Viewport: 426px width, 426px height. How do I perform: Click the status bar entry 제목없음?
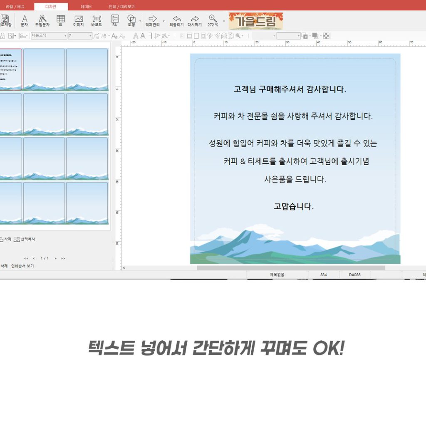pyautogui.click(x=277, y=275)
